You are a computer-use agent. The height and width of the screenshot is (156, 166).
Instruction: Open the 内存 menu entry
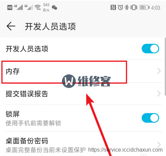[84, 71]
